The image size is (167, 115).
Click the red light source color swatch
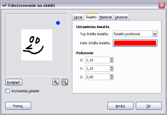135,43
